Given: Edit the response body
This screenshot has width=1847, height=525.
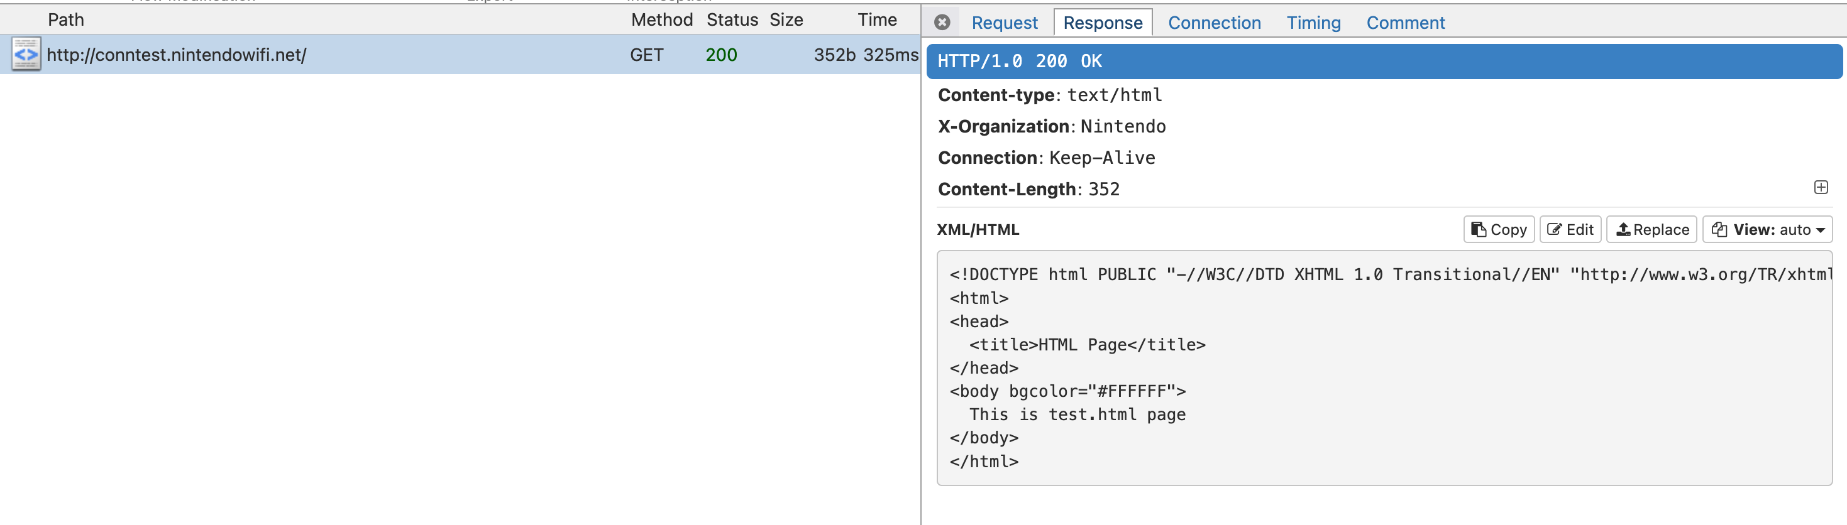Looking at the screenshot, I should pos(1570,229).
